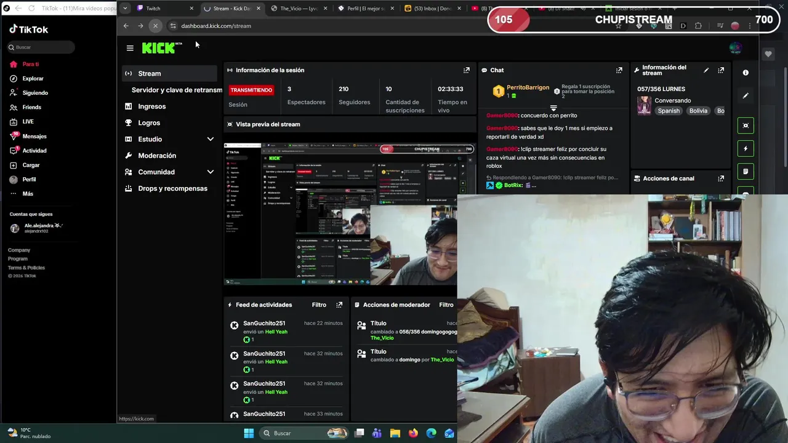Pop out the Feed de actividades panel

pos(339,305)
